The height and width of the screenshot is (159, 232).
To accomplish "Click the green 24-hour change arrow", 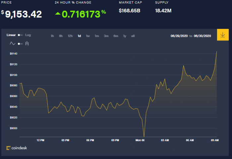I will (x=58, y=14).
